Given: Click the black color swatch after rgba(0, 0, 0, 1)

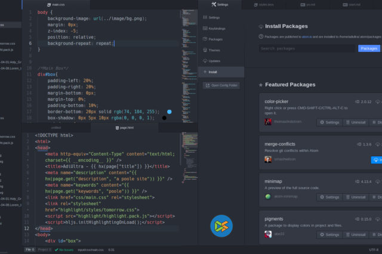Looking at the screenshot, I should tap(165, 118).
